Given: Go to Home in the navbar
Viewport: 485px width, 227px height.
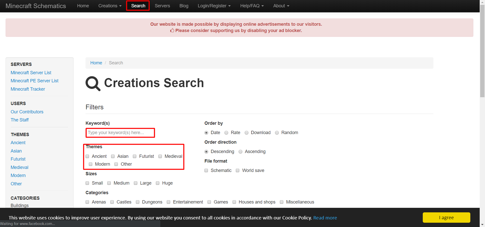Looking at the screenshot, I should point(83,6).
